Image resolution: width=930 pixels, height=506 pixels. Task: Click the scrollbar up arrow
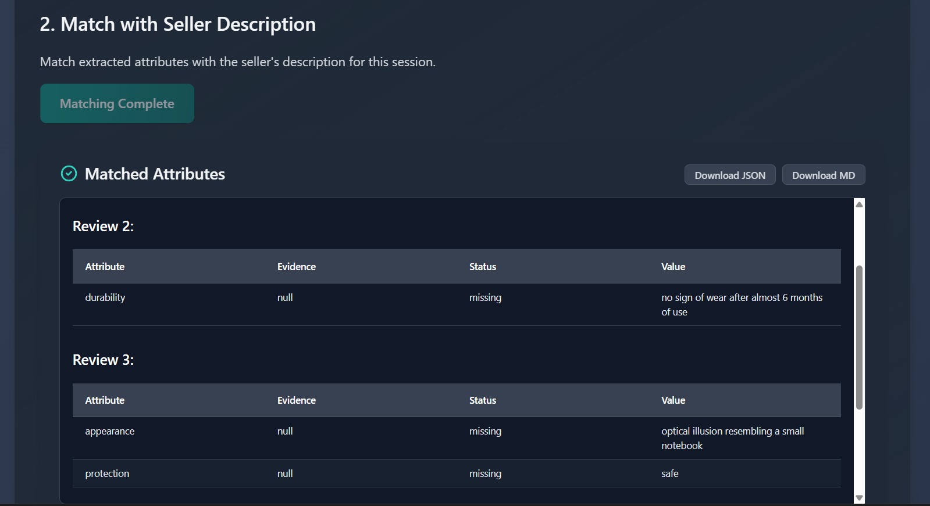point(859,204)
